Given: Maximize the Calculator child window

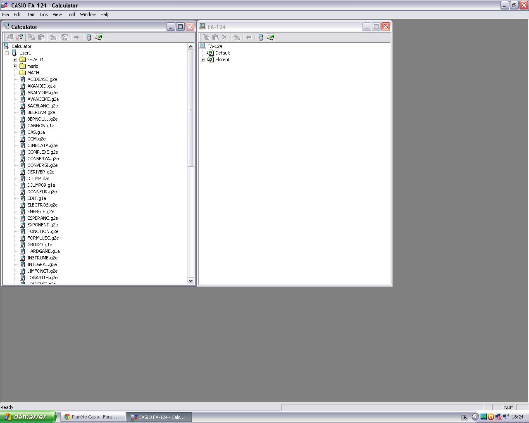Looking at the screenshot, I should 180,27.
